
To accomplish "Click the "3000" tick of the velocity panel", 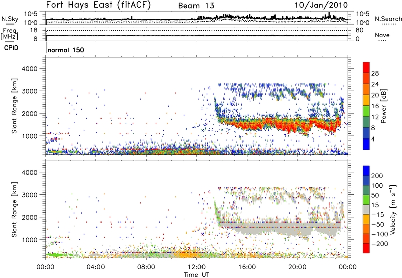I will pos(29,195).
